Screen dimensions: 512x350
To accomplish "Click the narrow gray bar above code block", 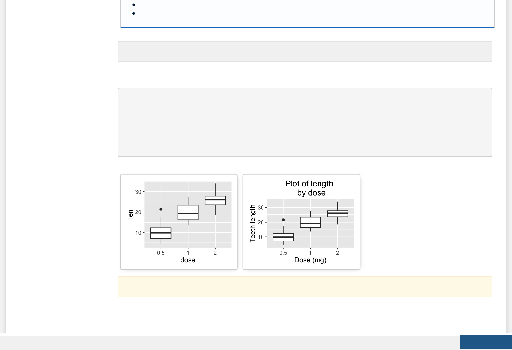I will tap(305, 51).
